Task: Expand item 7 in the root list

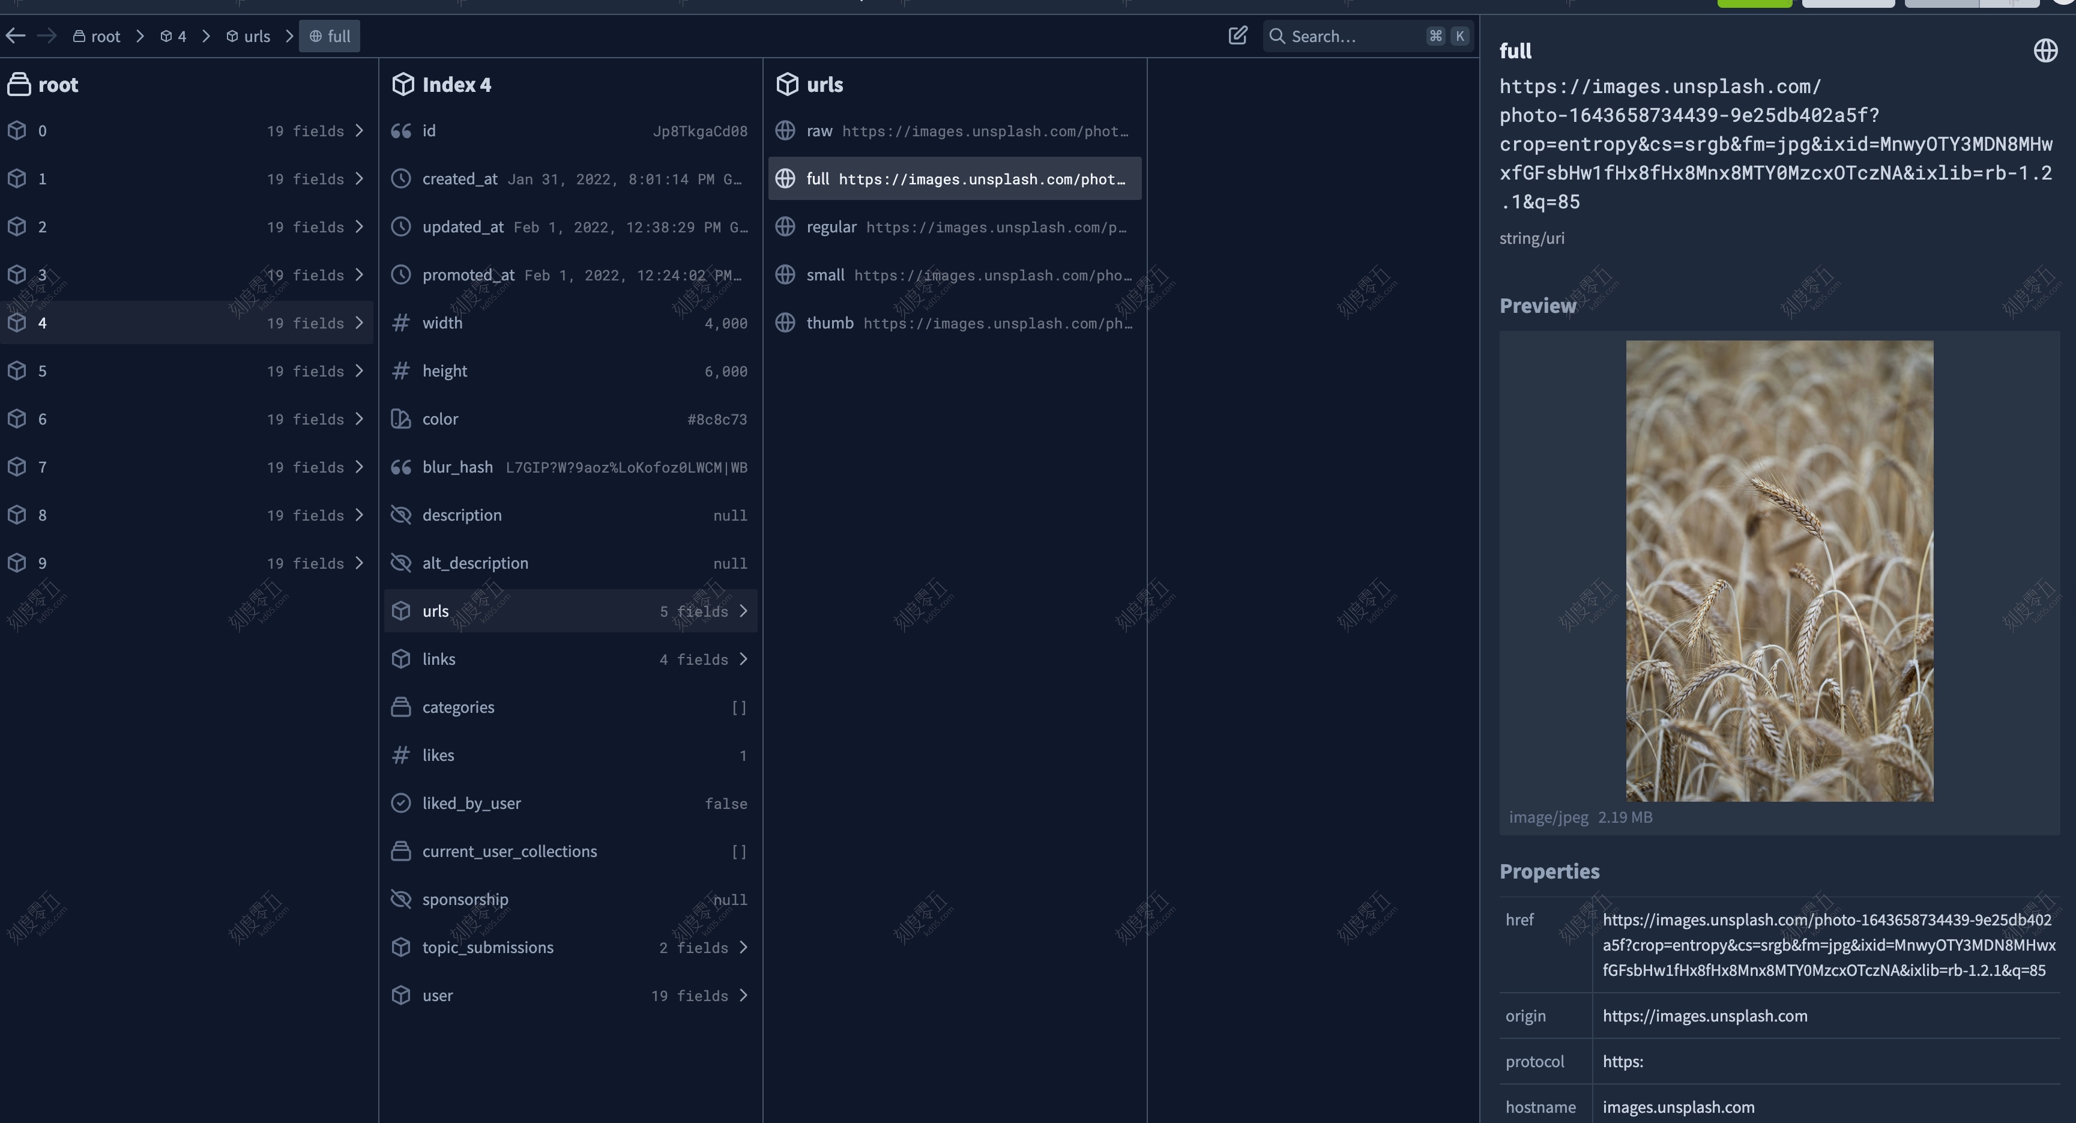Action: pyautogui.click(x=360, y=467)
